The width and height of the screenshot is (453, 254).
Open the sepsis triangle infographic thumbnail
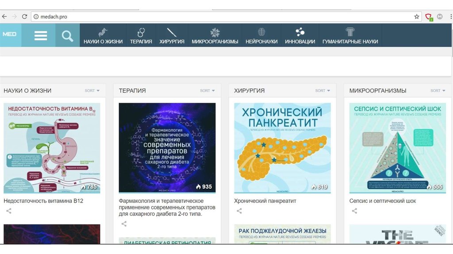[x=398, y=148]
